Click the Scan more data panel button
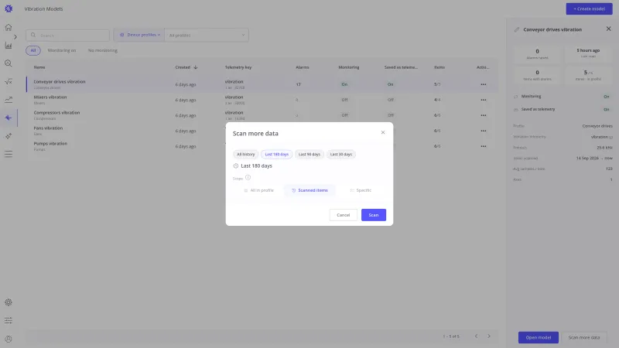619x348 pixels. pos(584,337)
